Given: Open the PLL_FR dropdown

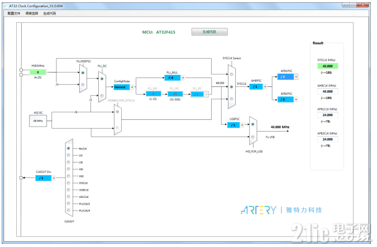Looking at the screenshot, I should (x=206, y=94).
